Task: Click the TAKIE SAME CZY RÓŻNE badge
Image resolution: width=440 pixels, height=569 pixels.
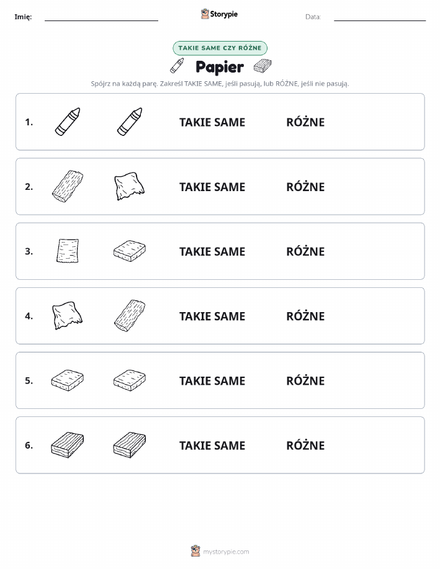Action: pos(220,48)
